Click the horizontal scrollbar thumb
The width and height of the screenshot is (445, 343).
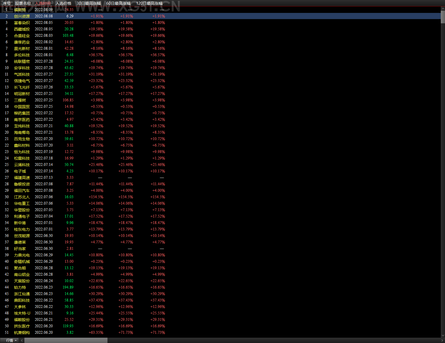click(x=66, y=340)
